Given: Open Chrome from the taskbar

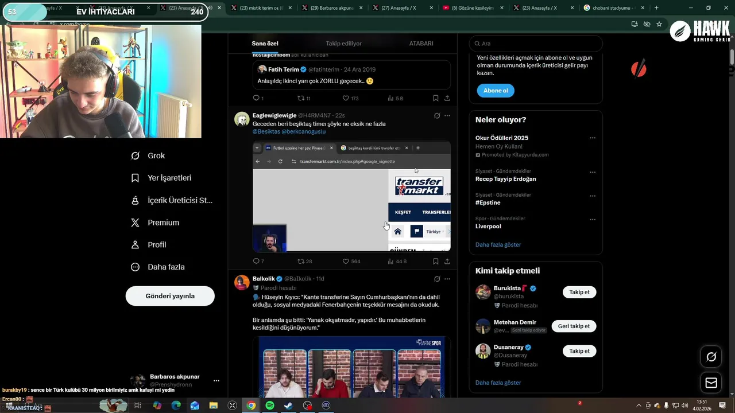Looking at the screenshot, I should [251, 406].
